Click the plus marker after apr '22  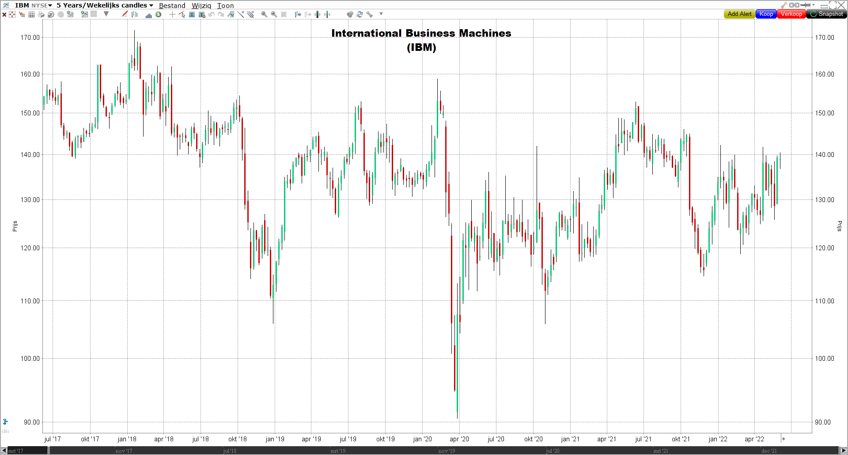pyautogui.click(x=783, y=439)
